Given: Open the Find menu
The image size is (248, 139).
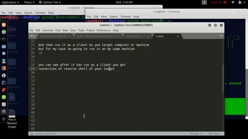Looking at the screenshot, I should pyautogui.click(x=58, y=30).
